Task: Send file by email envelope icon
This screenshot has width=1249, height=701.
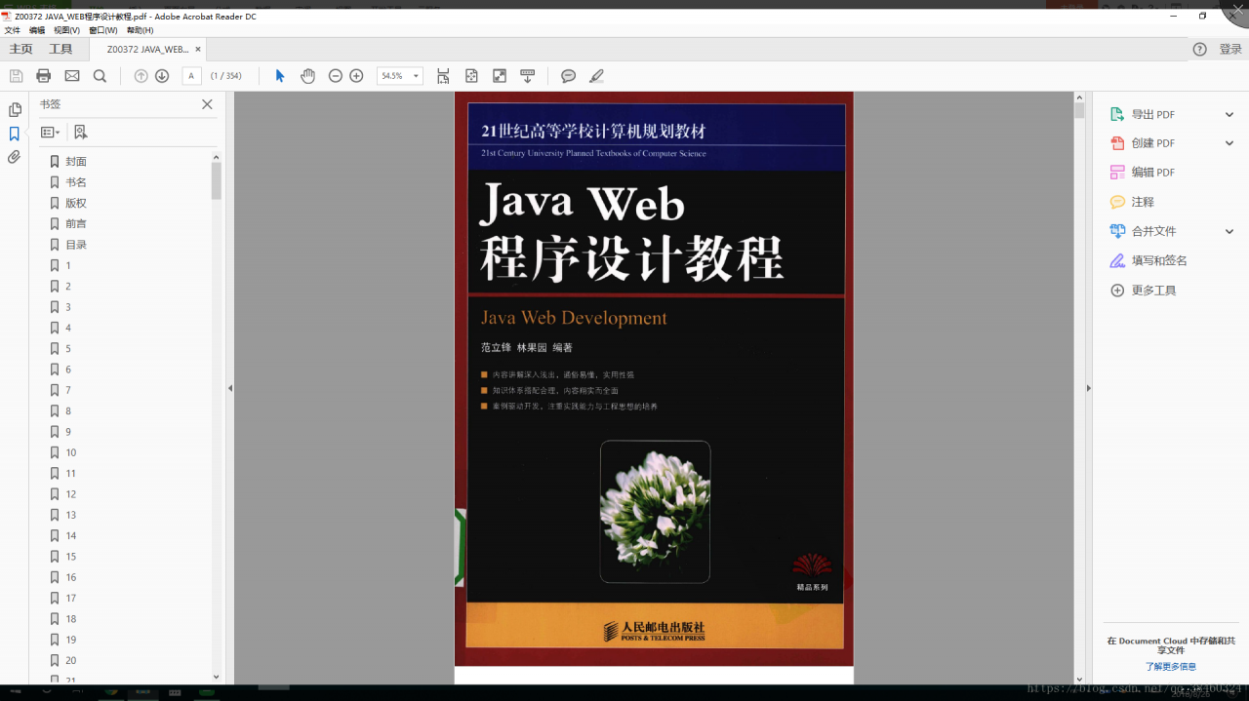Action: (72, 76)
